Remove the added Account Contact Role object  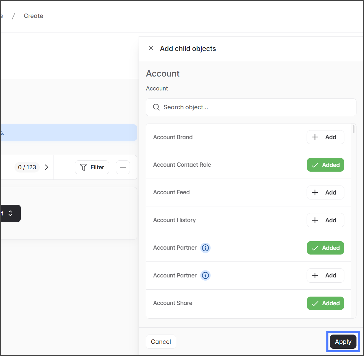click(325, 165)
